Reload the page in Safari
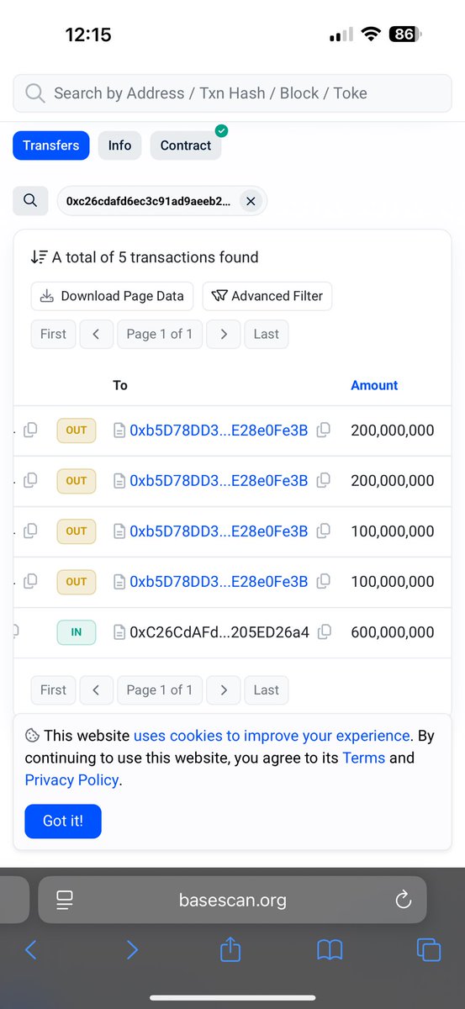This screenshot has height=1009, width=465. point(403,901)
